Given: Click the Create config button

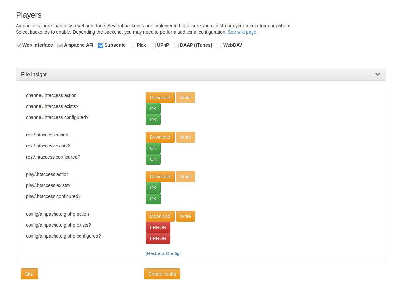Looking at the screenshot, I should pyautogui.click(x=162, y=274).
